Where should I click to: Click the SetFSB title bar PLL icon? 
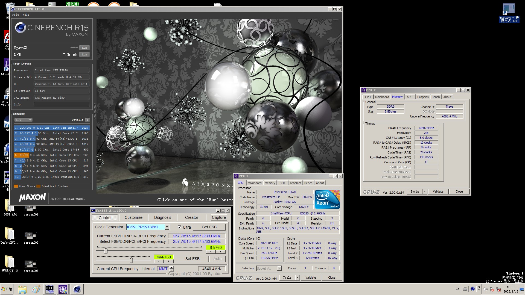click(x=93, y=211)
